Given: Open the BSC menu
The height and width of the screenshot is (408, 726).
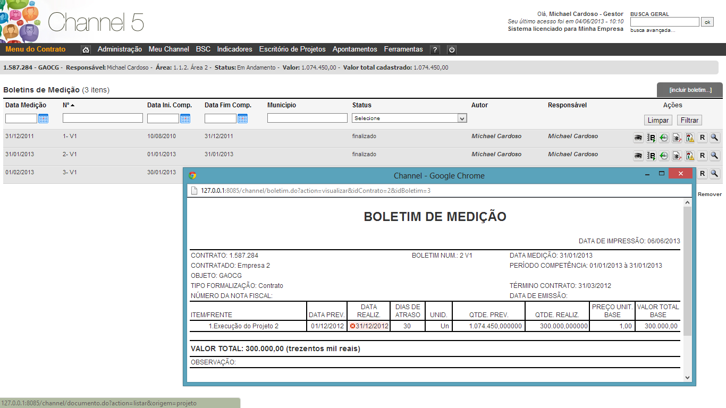Looking at the screenshot, I should pos(203,49).
